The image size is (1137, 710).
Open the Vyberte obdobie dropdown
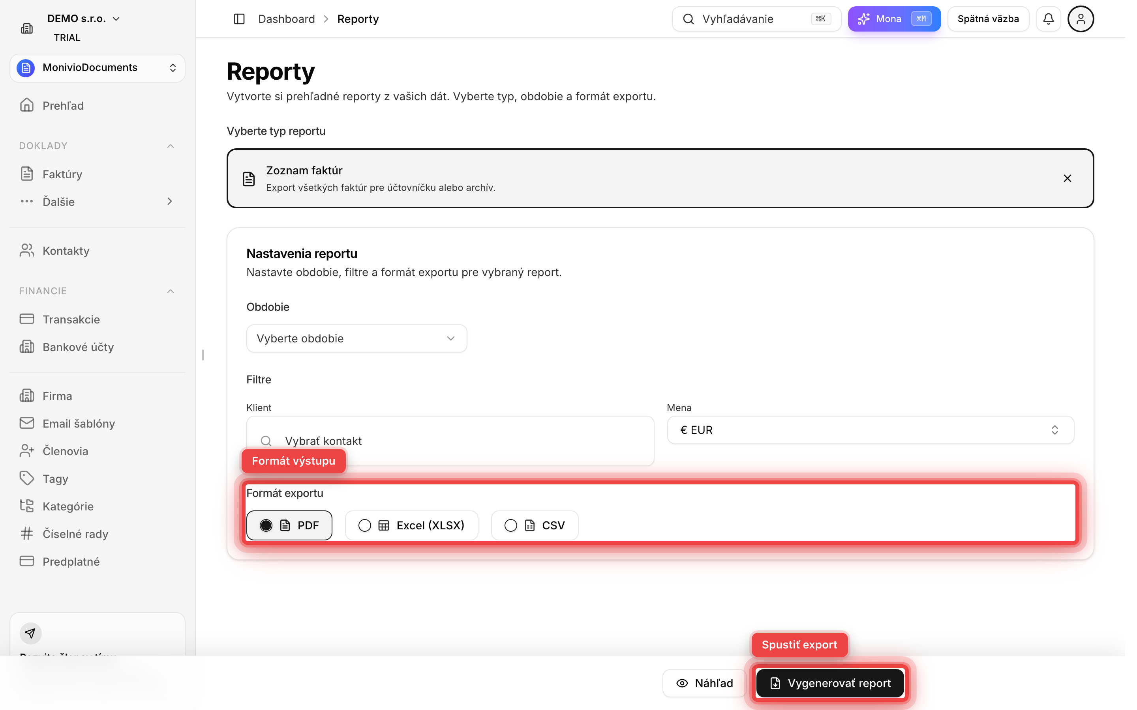tap(356, 338)
